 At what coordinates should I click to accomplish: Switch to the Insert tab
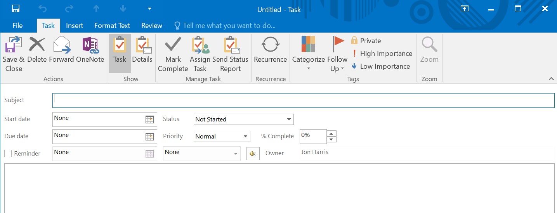pyautogui.click(x=75, y=26)
